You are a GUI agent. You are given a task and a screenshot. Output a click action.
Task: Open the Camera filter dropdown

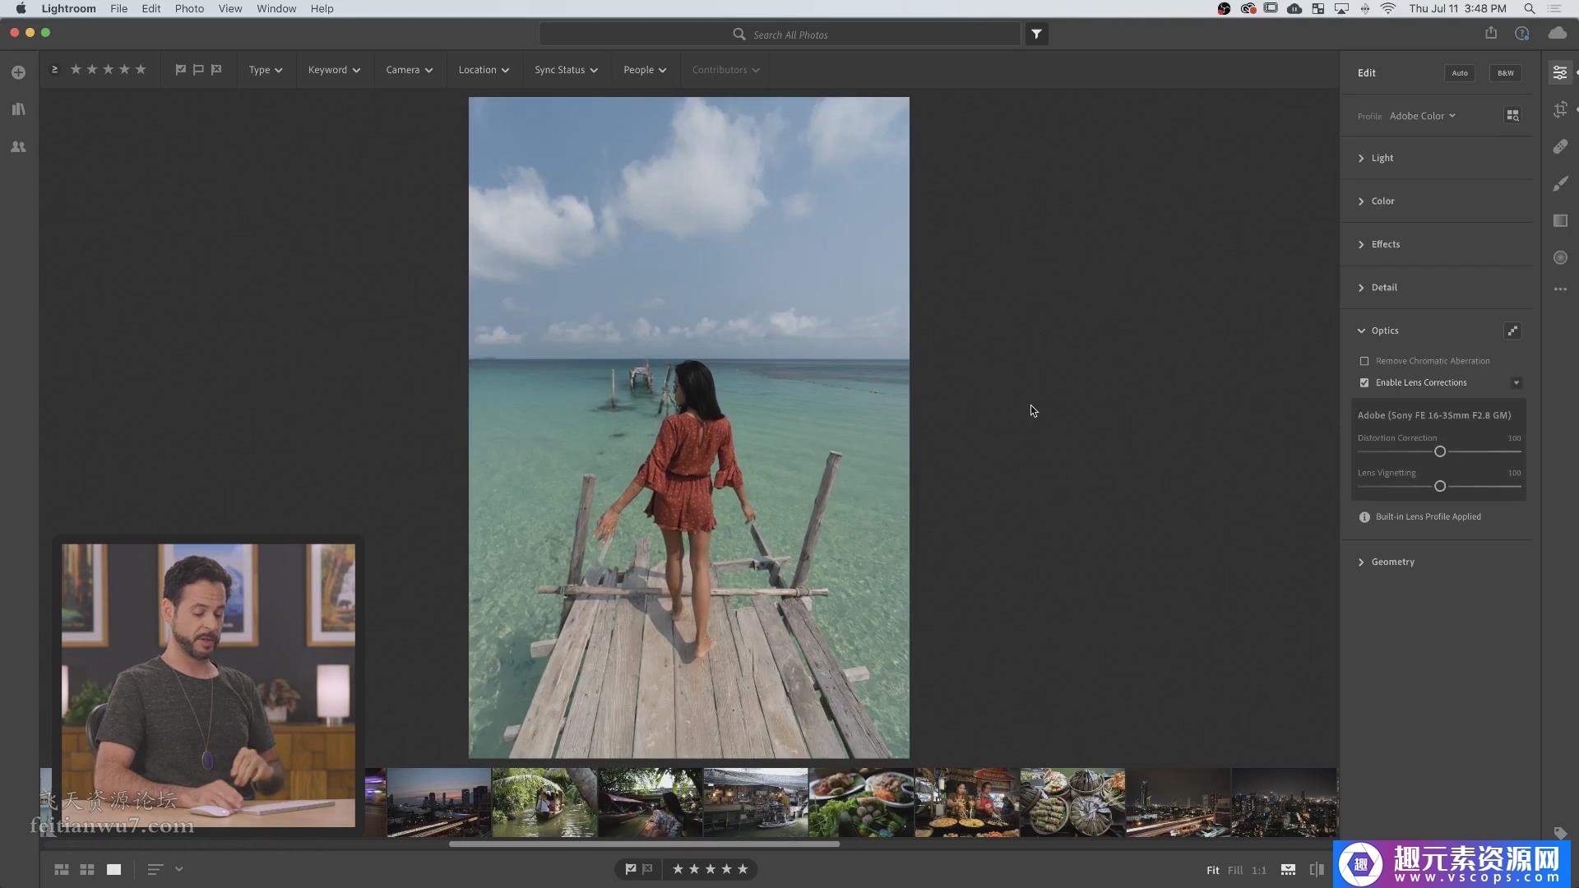click(x=409, y=70)
